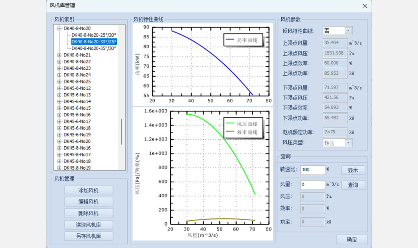Expand the DK45-6-No12 node

click(x=59, y=88)
